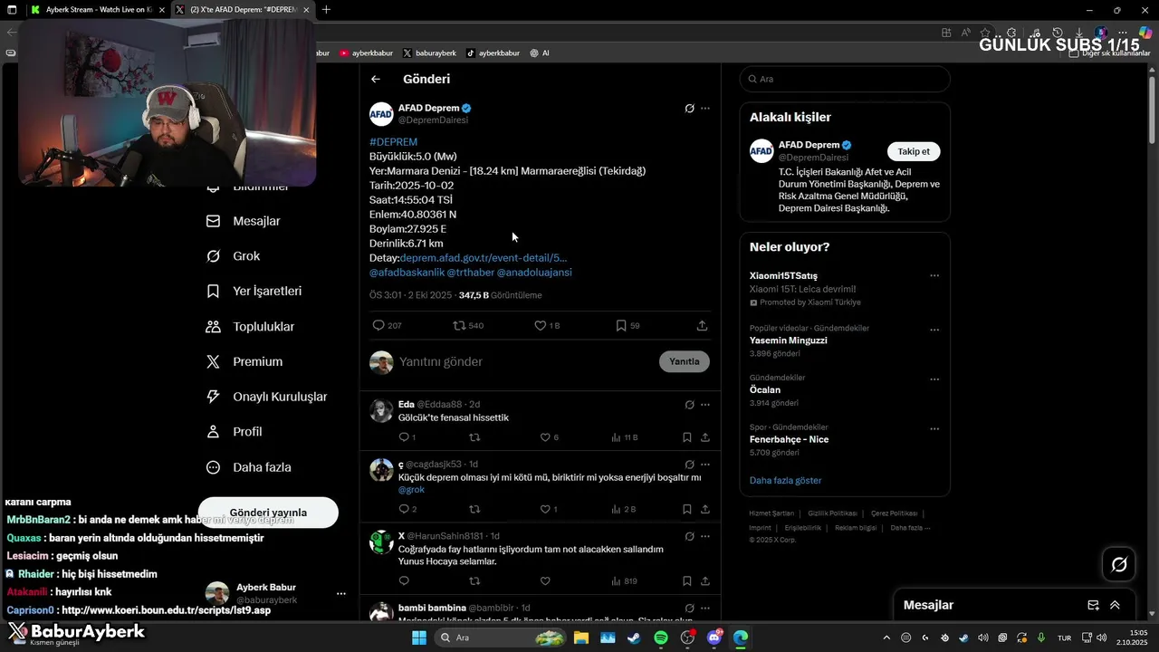Open Discord from the taskbar
Image resolution: width=1159 pixels, height=652 pixels.
pos(714,638)
